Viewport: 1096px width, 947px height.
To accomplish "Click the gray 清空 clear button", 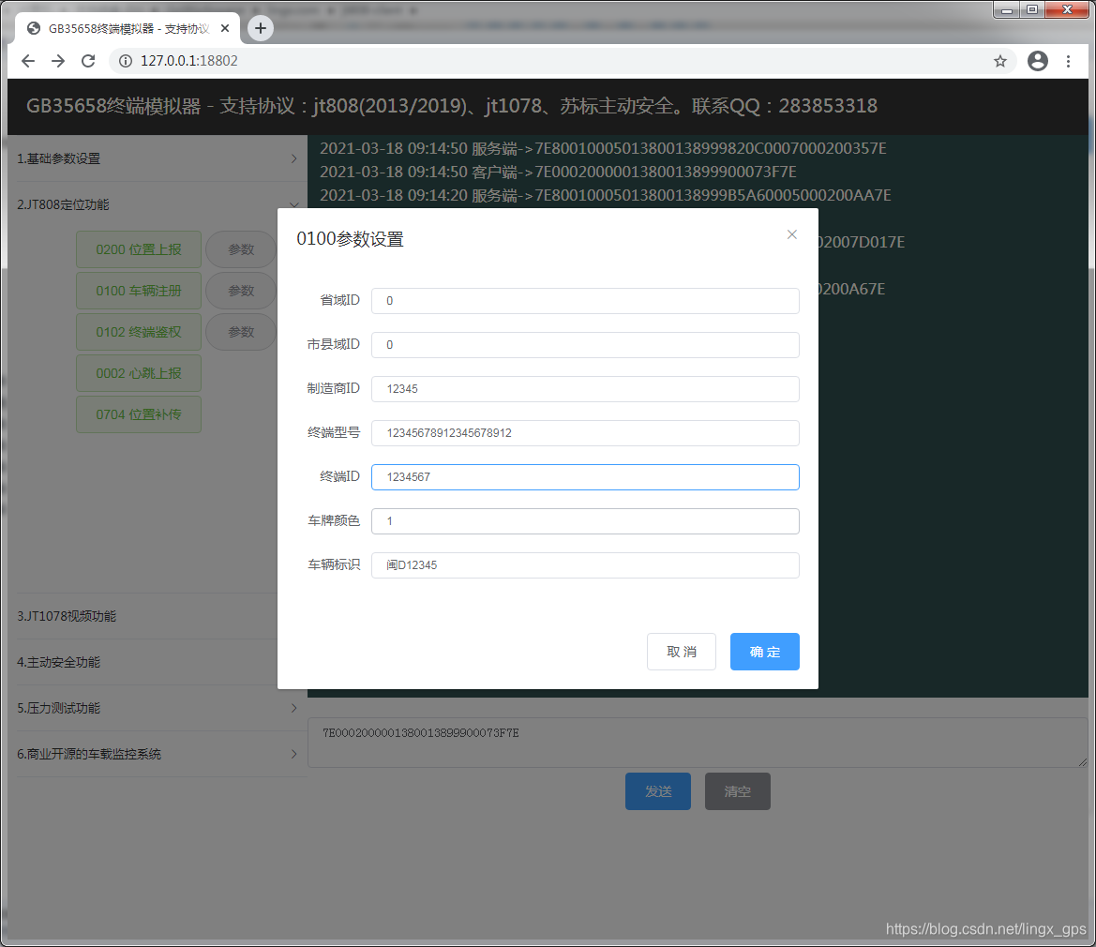I will 738,791.
